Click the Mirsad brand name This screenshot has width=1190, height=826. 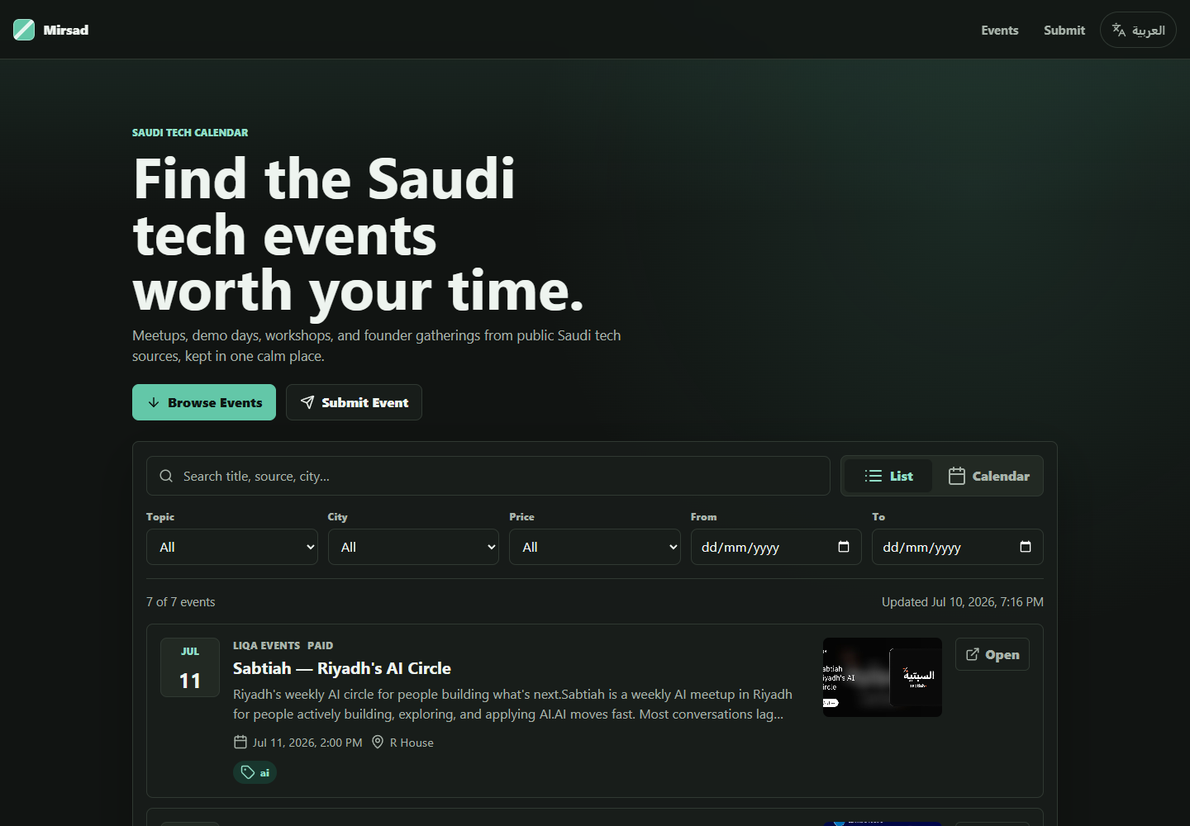pos(66,30)
